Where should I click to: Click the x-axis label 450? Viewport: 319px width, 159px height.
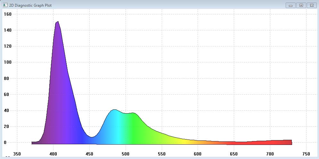coord(89,154)
